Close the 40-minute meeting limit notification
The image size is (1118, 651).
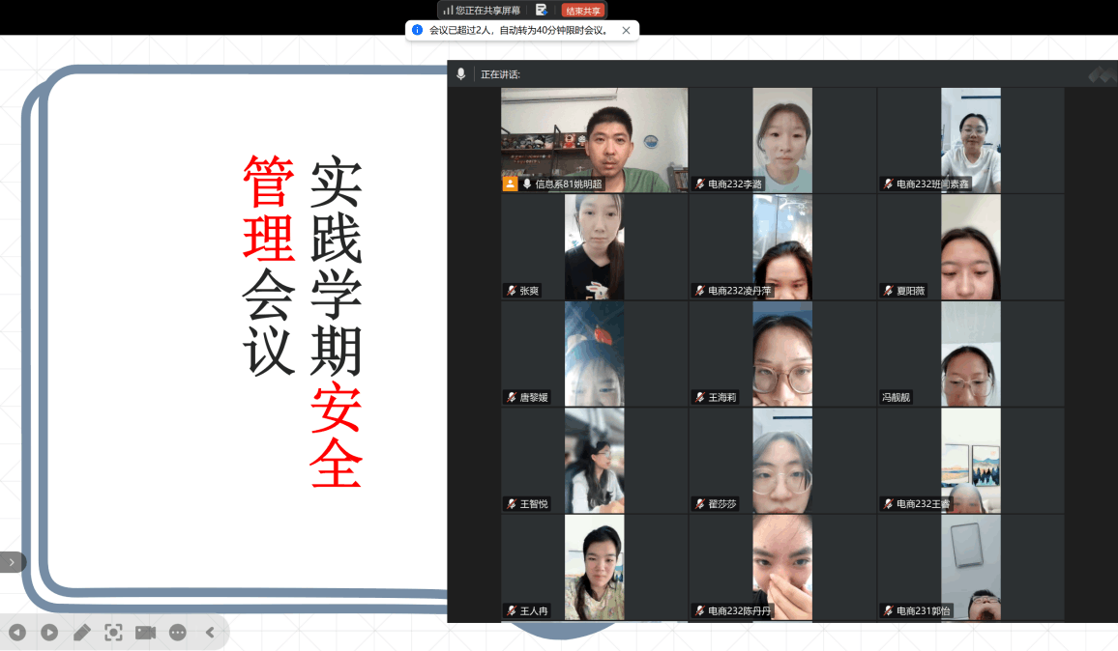pos(626,30)
